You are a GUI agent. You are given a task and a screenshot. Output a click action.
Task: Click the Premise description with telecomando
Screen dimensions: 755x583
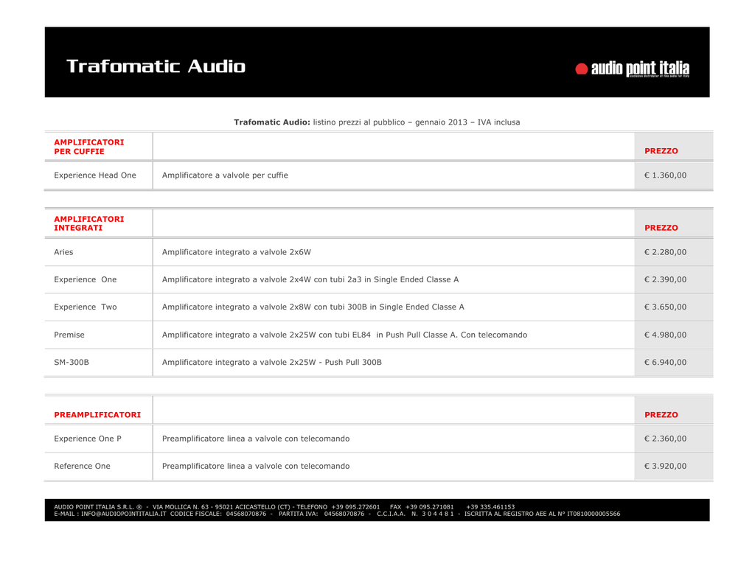coord(344,335)
